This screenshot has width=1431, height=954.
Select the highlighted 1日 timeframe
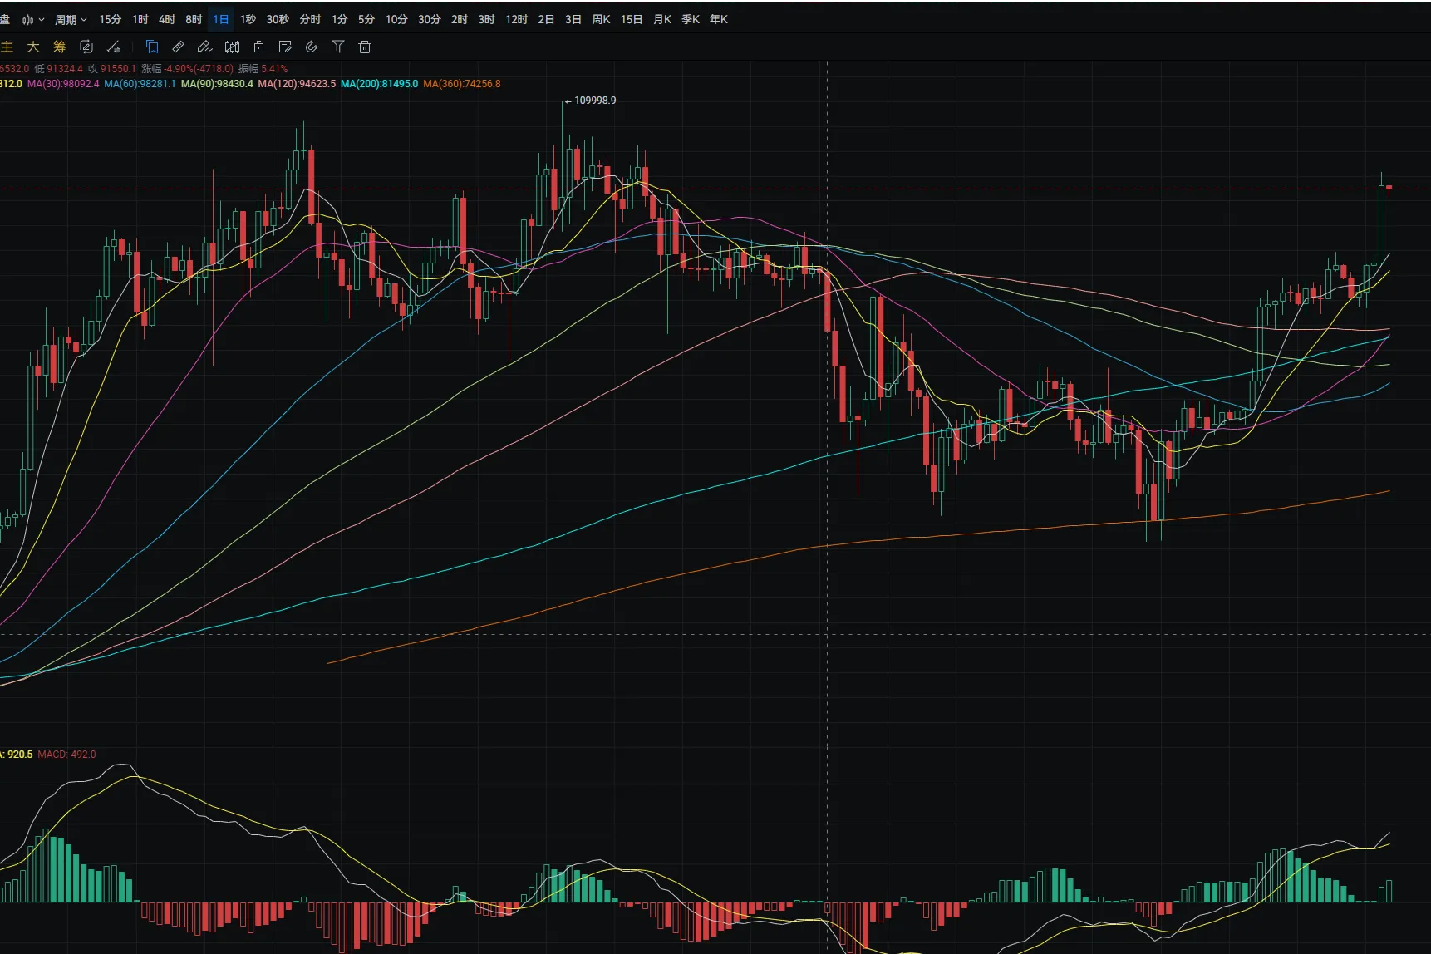(220, 19)
